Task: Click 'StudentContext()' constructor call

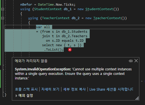Action: click(101, 9)
